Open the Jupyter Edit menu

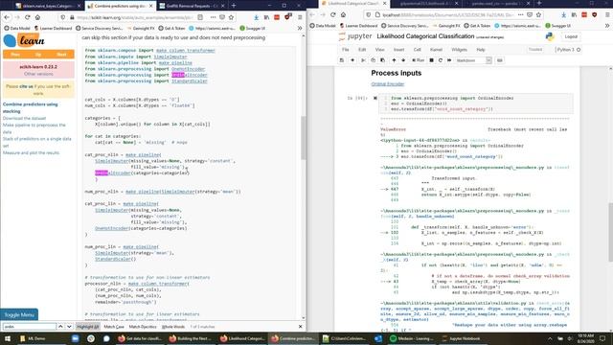pos(362,50)
